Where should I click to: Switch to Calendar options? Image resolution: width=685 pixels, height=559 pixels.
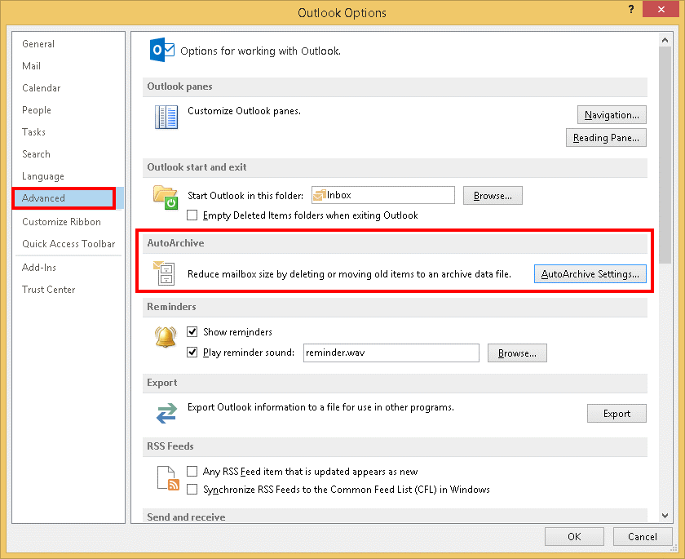[x=68, y=88]
